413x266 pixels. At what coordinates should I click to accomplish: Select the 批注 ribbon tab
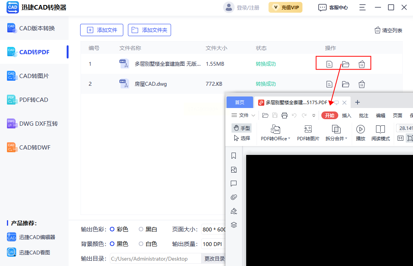pyautogui.click(x=363, y=115)
